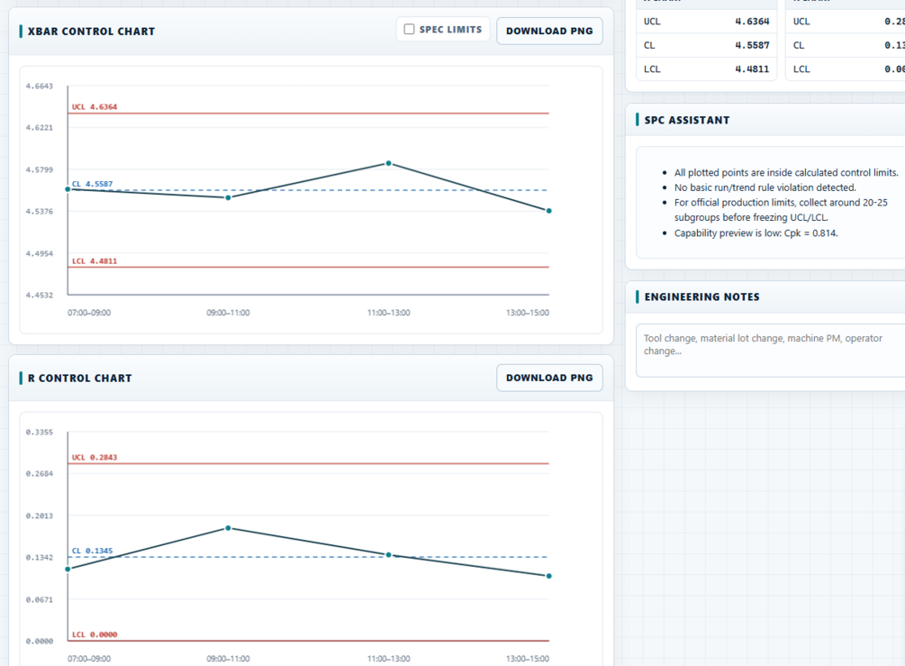Select the 13:00–15:00 point on Xbar chart
Screen dimensions: 905x666
pos(549,211)
